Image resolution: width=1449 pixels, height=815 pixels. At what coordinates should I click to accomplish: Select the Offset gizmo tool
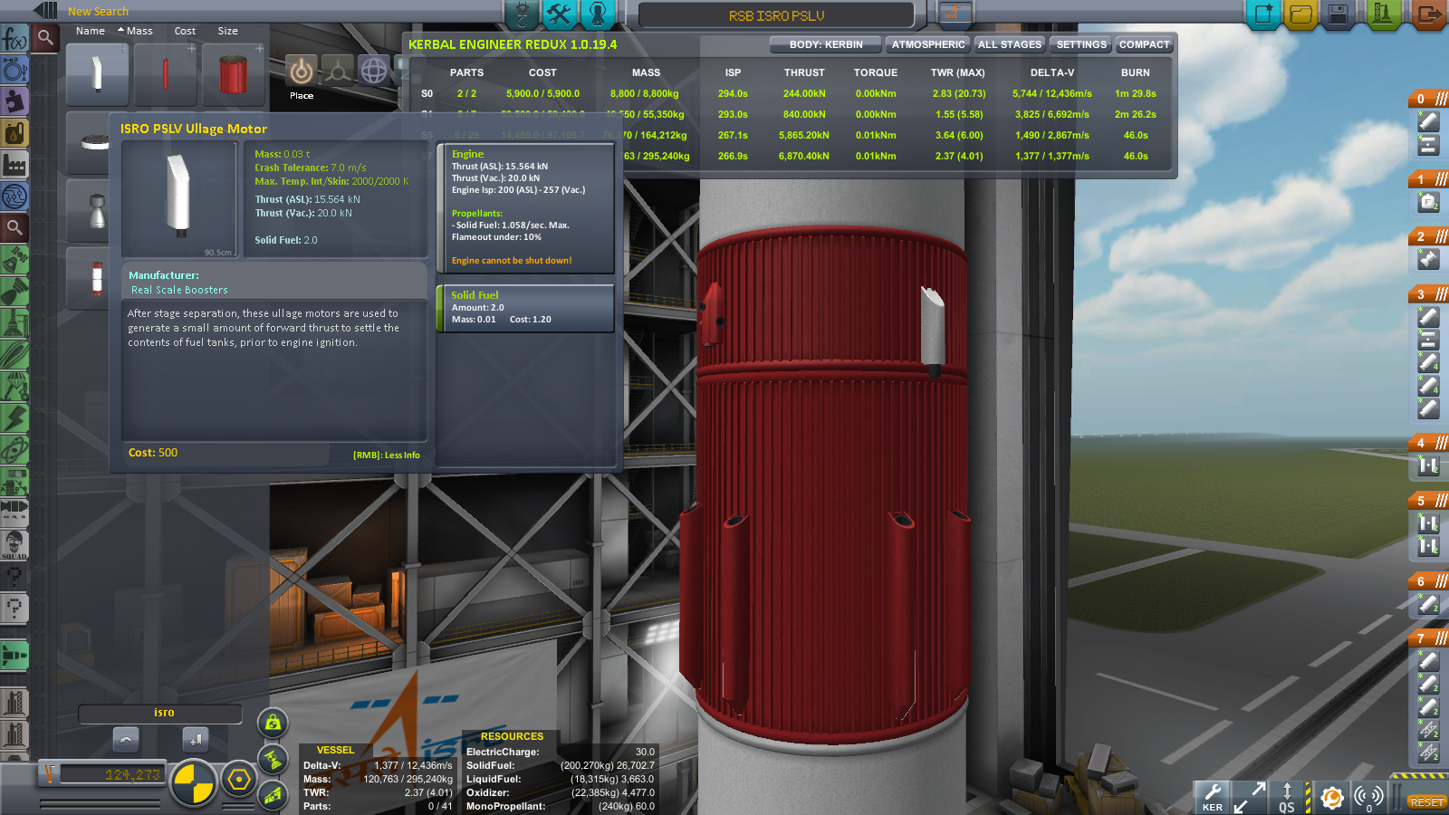[x=338, y=71]
